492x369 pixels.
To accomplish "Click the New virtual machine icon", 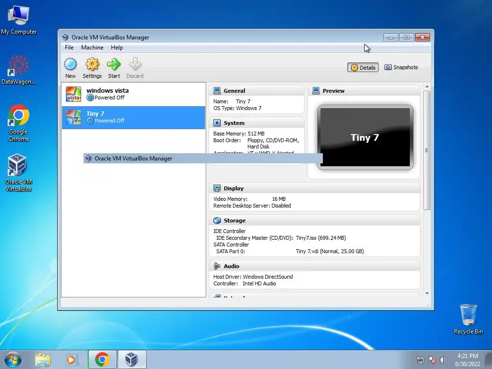I will point(70,64).
